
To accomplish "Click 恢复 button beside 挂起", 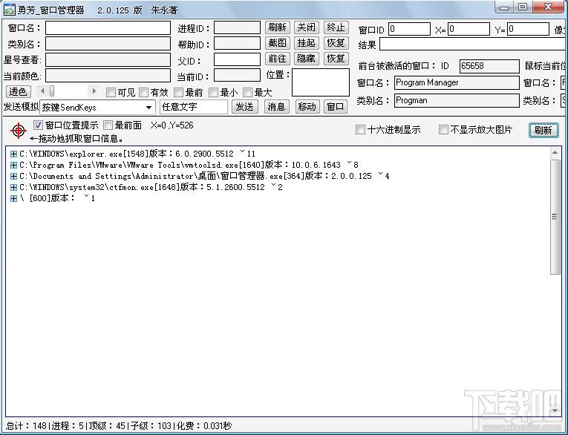I will pos(336,43).
